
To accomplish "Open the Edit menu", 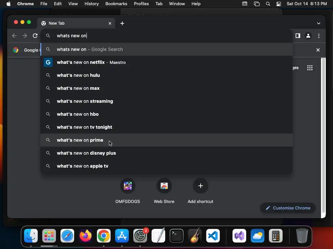I will 58,4.
